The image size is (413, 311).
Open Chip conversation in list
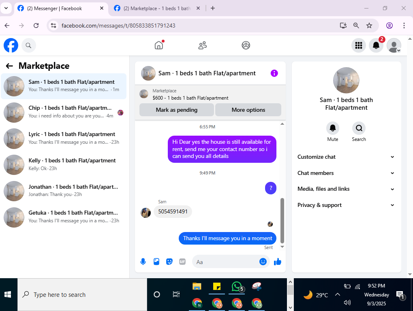[x=64, y=112]
